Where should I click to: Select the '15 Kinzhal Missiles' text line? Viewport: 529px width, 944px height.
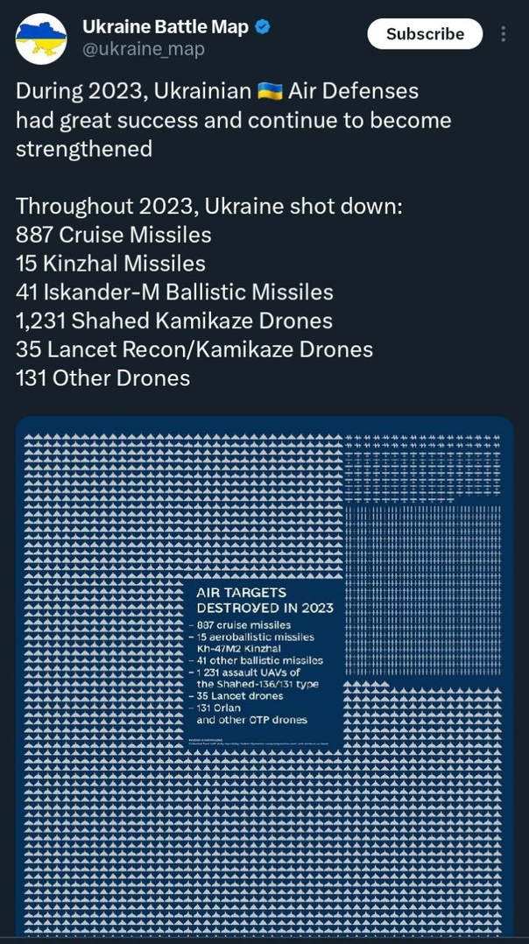point(110,263)
